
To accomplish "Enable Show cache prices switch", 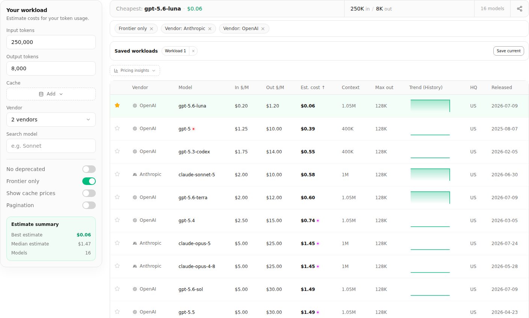I will 89,193.
